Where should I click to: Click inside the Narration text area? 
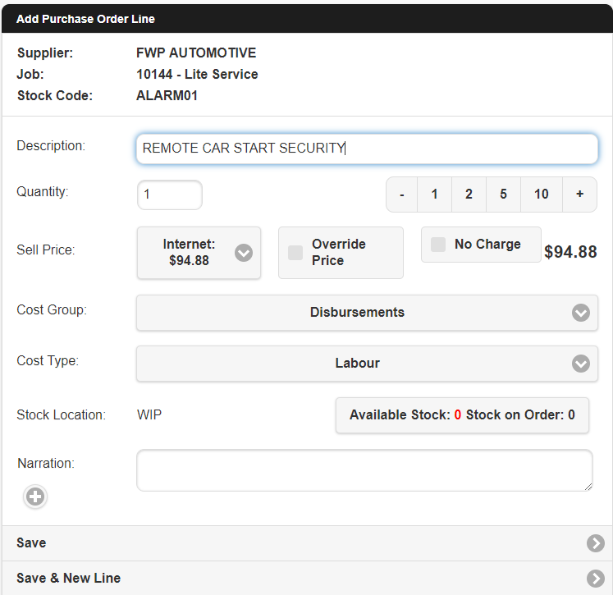pyautogui.click(x=364, y=470)
